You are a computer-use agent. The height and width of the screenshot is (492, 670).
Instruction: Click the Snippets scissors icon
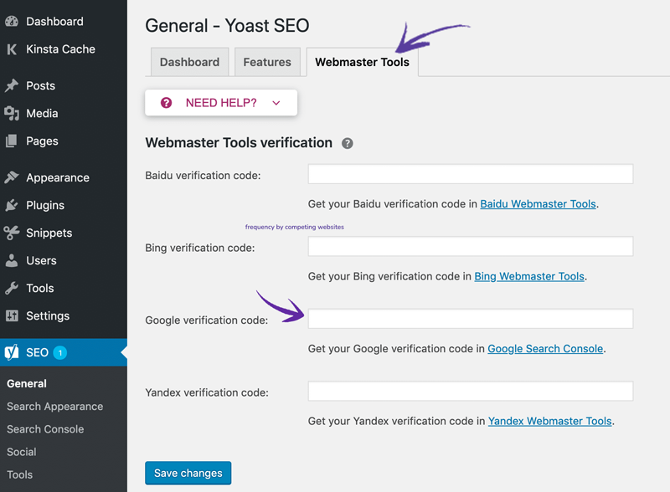tap(12, 233)
